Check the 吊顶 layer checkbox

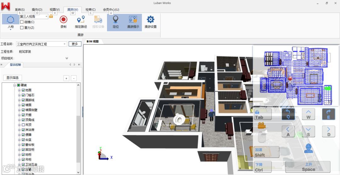[23, 125]
